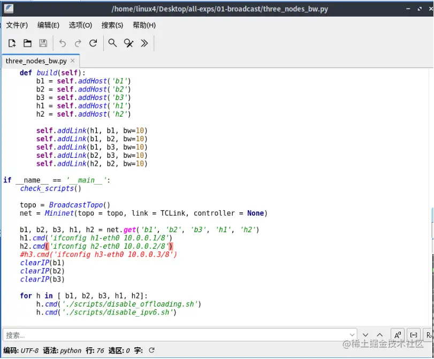Go to previous search match arrow

pyautogui.click(x=380, y=335)
